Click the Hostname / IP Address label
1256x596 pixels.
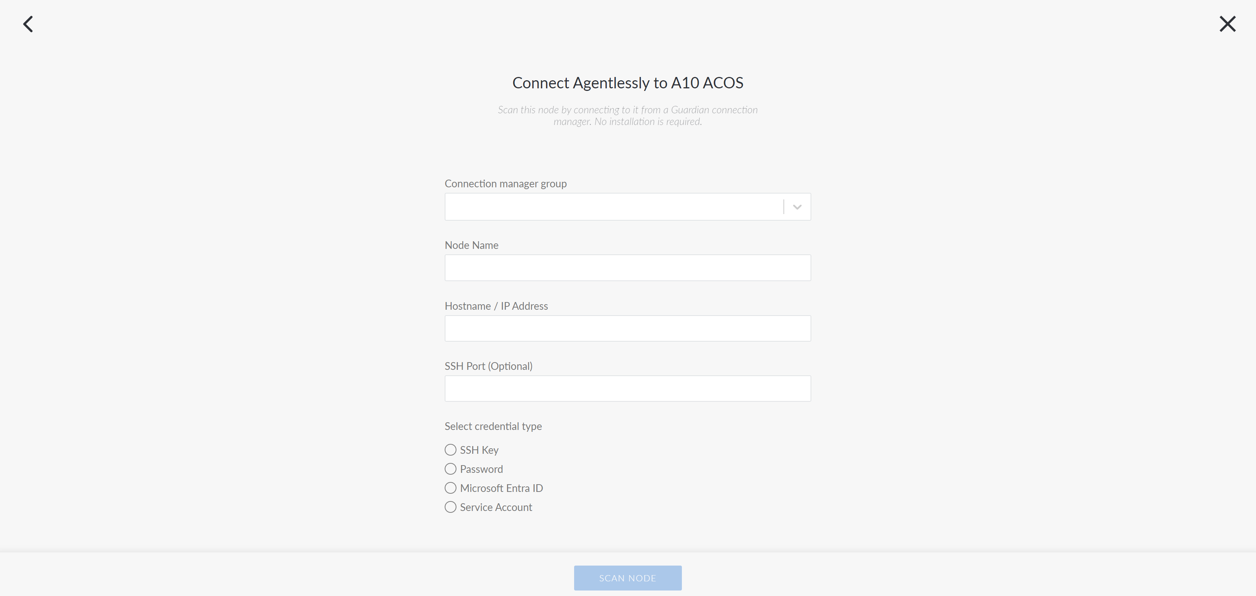(496, 306)
